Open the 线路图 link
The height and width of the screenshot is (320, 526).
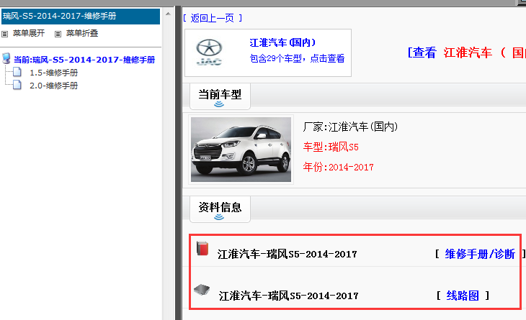pos(463,296)
